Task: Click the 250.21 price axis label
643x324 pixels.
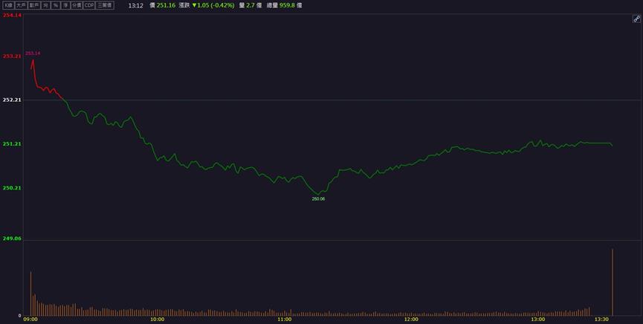Action: tap(11, 188)
